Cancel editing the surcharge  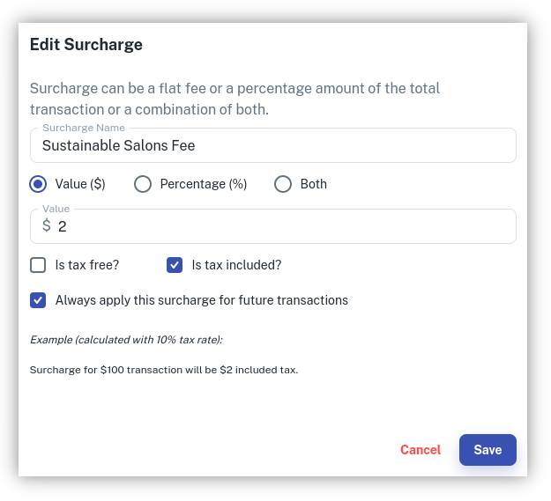pyautogui.click(x=420, y=450)
